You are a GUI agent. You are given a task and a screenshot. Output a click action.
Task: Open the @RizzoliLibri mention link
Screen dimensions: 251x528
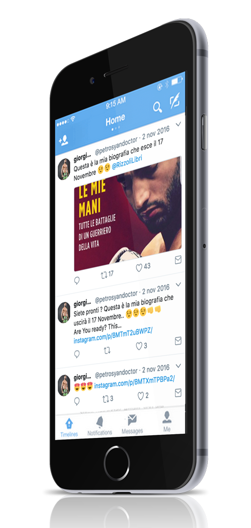(x=127, y=166)
